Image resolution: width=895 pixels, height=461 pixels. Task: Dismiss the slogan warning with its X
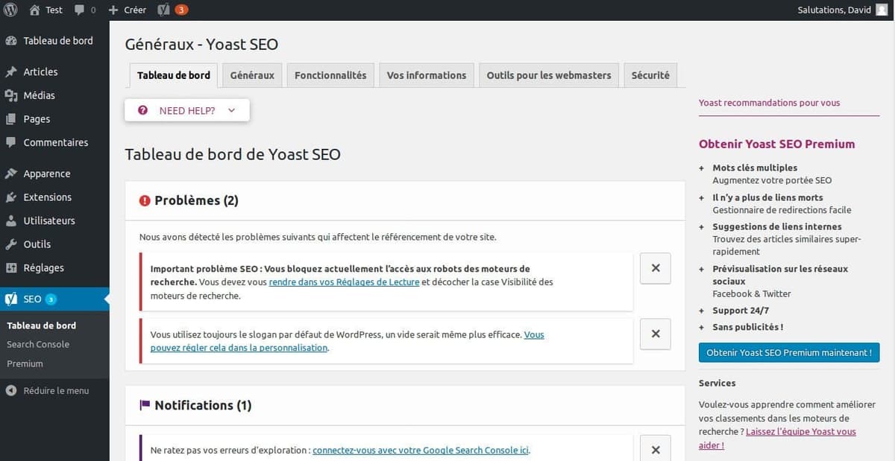655,334
